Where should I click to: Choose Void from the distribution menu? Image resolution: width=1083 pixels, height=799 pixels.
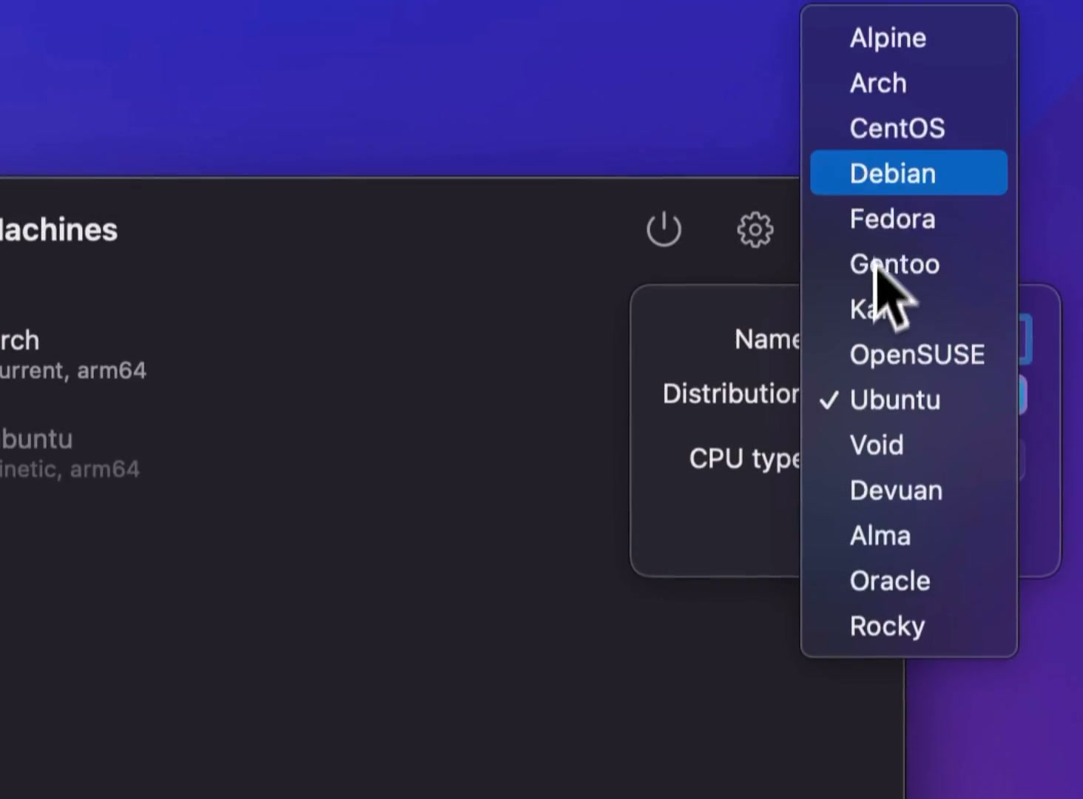pyautogui.click(x=908, y=445)
